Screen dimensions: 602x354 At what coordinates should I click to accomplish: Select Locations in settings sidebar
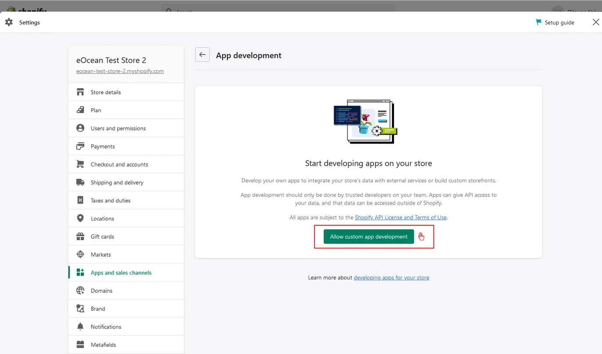click(102, 218)
